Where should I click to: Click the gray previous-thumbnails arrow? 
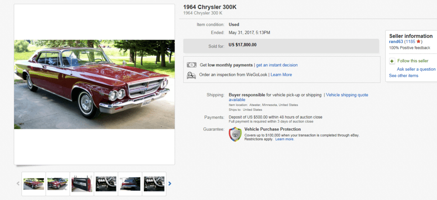point(18,184)
